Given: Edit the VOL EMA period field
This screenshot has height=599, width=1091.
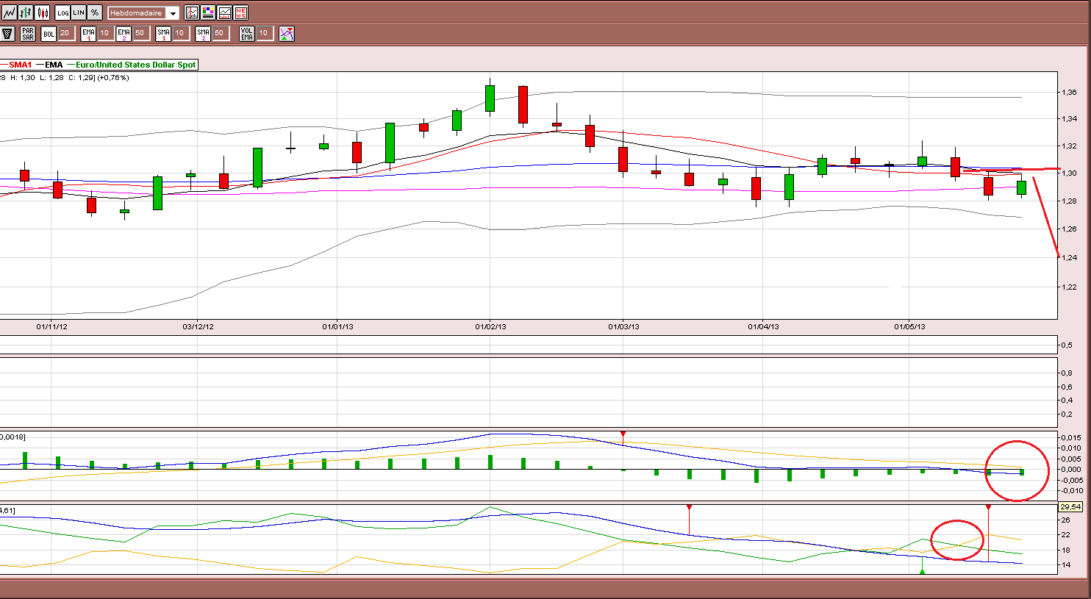Looking at the screenshot, I should (264, 33).
